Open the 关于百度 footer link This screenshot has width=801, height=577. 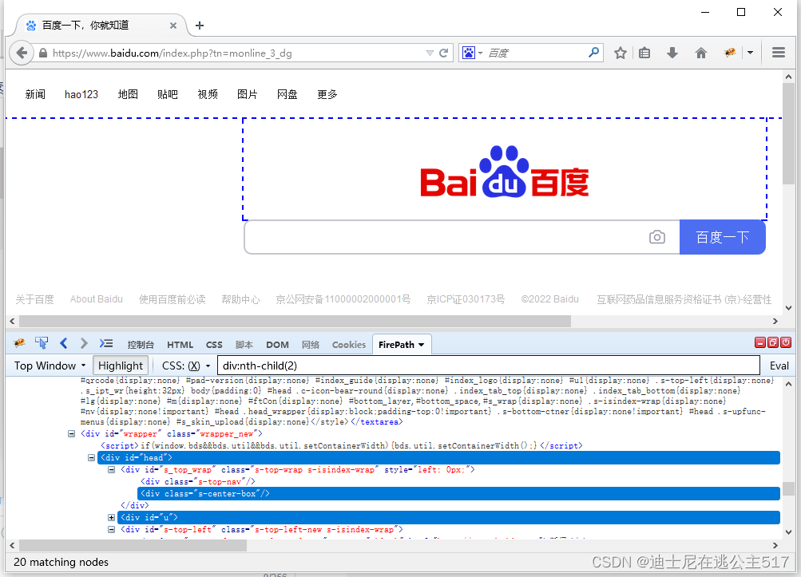click(x=34, y=299)
